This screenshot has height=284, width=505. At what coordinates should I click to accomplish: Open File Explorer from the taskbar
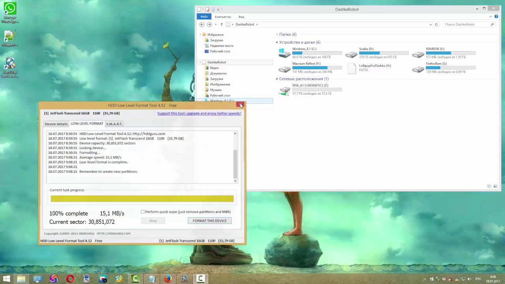pos(21,278)
